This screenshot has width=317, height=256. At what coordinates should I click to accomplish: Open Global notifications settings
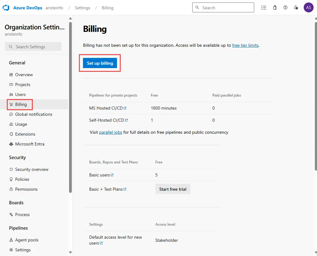tap(33, 114)
